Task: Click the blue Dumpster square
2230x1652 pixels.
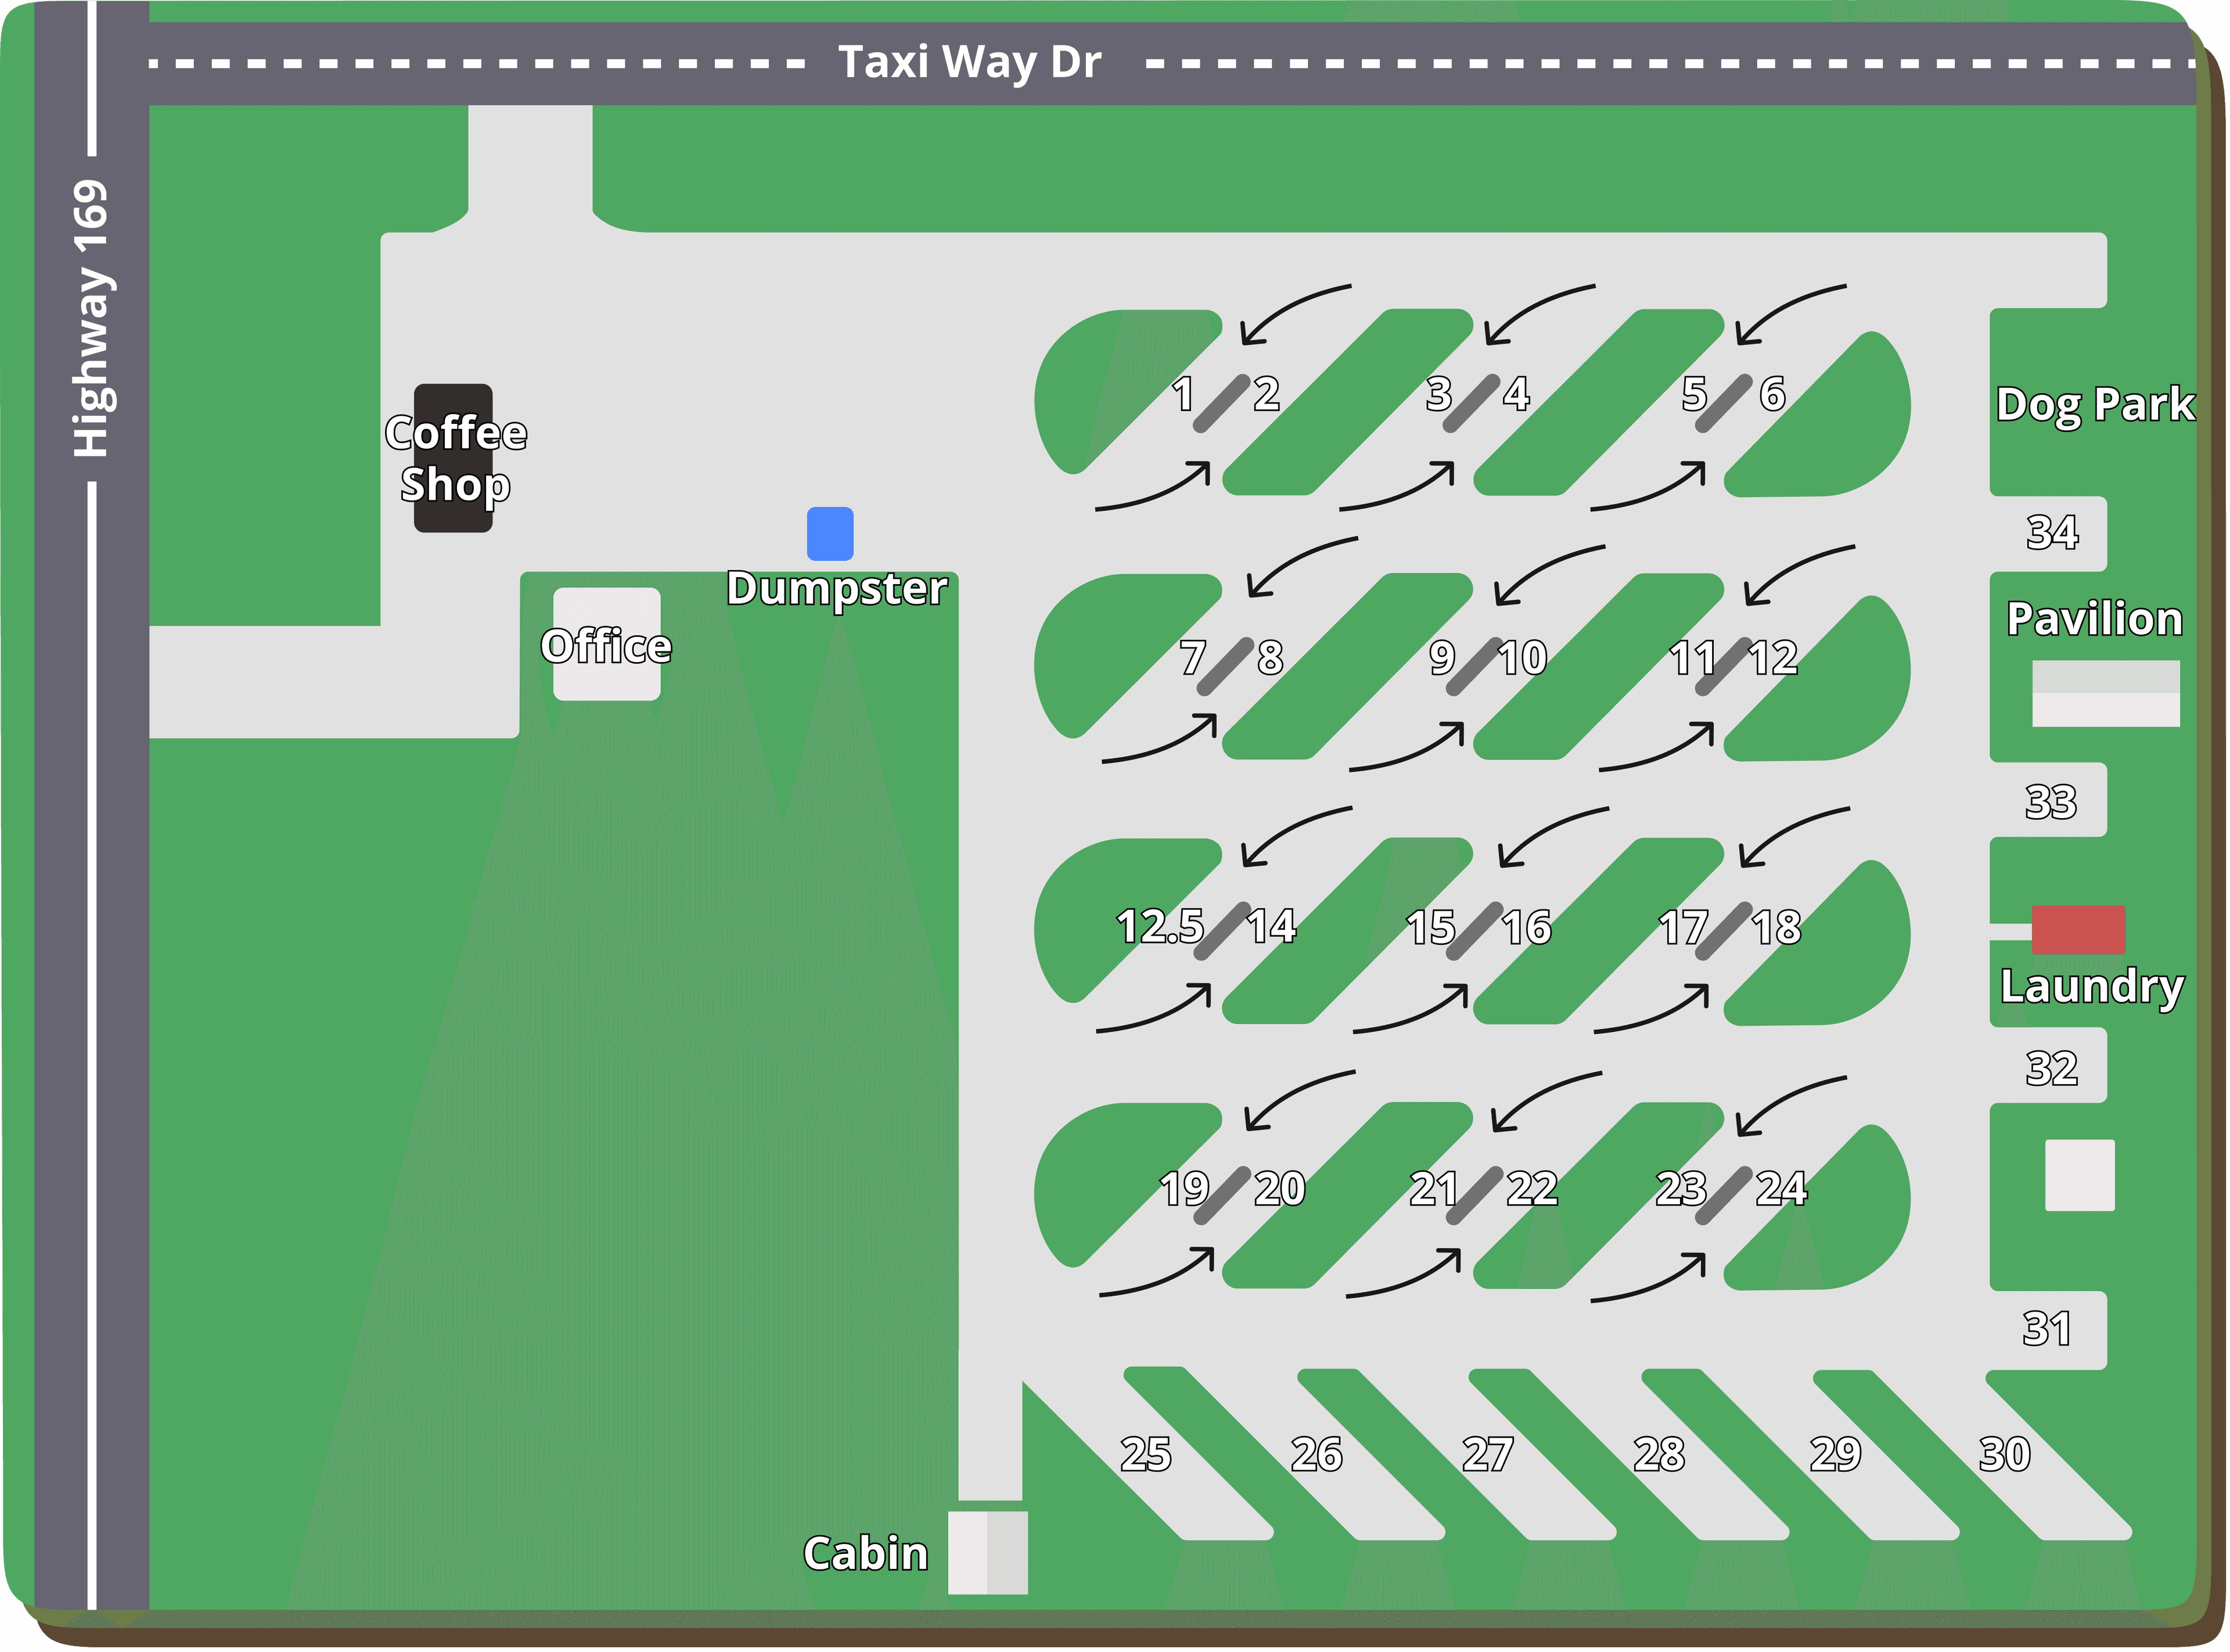Action: (x=830, y=533)
